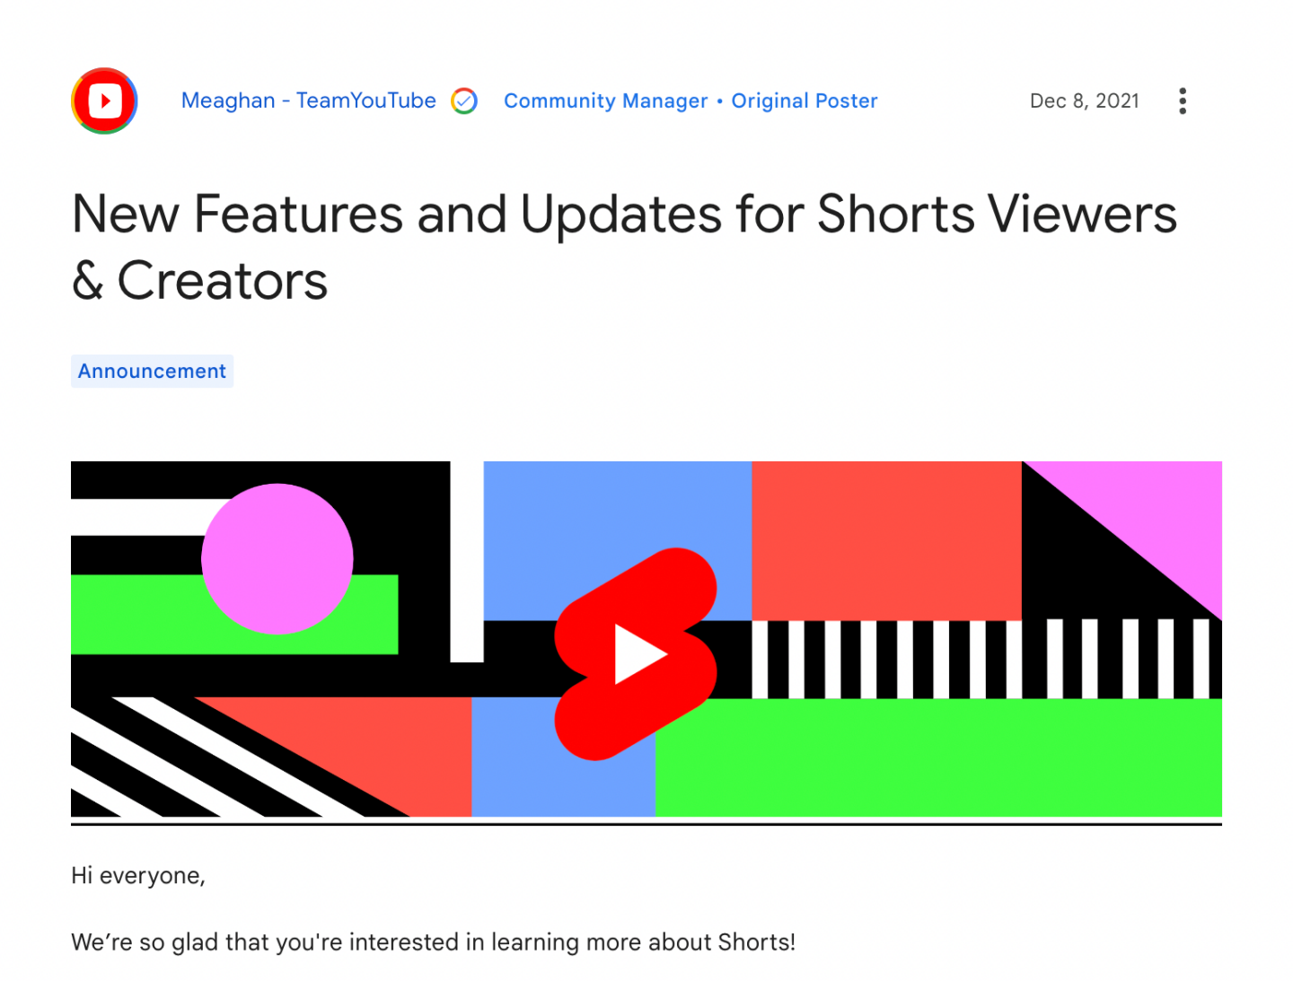
Task: Click the pink circle in the banner
Action: (277, 558)
